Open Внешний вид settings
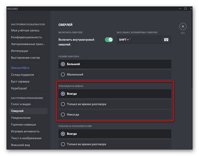This screenshot has width=199, height=156. click(x=21, y=145)
